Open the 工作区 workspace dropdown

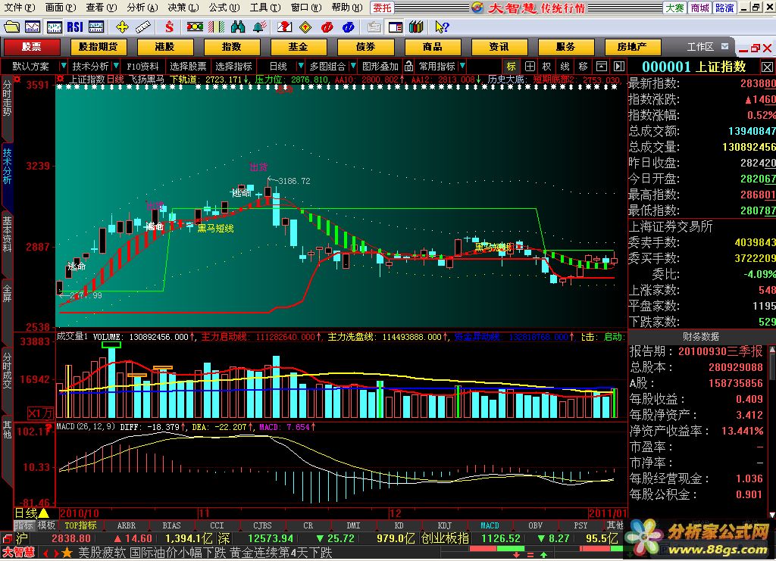(724, 46)
